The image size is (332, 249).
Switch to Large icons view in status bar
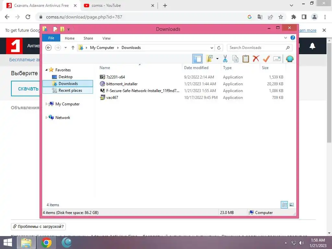tap(291, 205)
